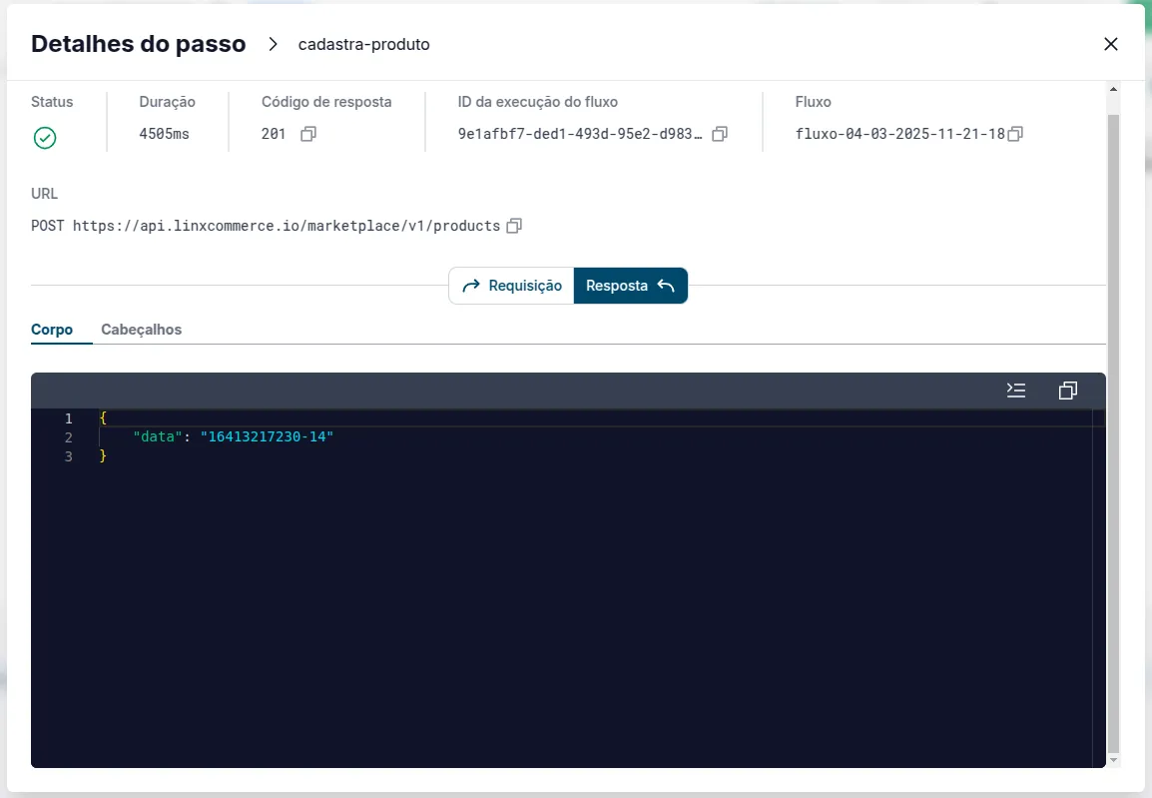Screen dimensions: 1152x798
Task: Click line number 3 in editor gutter
Action: [x=68, y=456]
